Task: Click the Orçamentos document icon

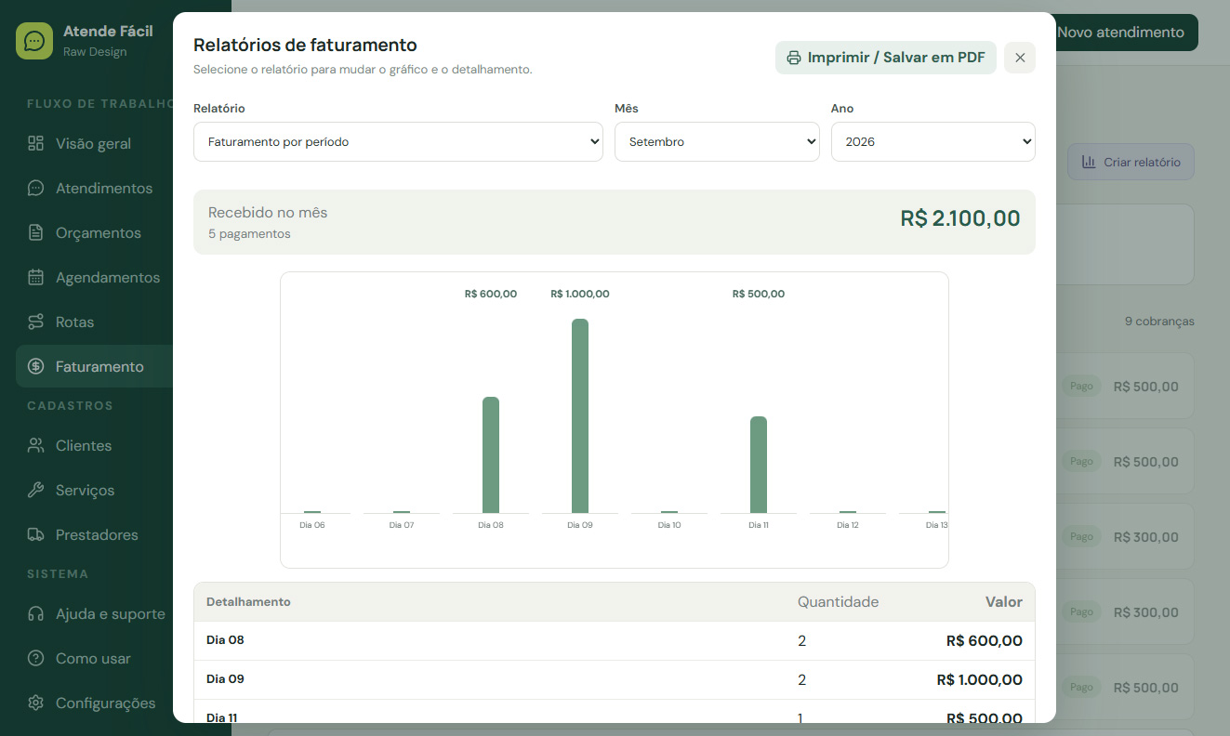Action: (x=35, y=232)
